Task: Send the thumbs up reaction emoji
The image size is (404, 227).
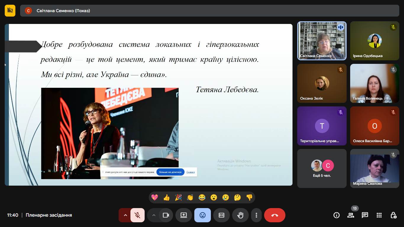Action: point(167,197)
